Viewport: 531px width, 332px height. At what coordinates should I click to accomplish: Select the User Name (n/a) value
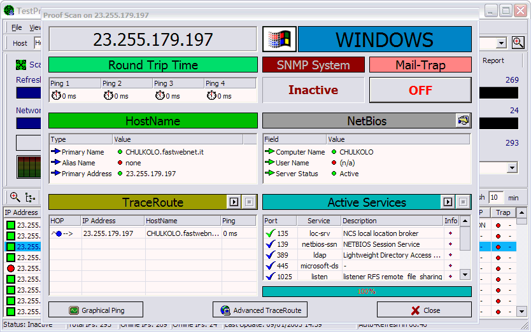coord(347,163)
